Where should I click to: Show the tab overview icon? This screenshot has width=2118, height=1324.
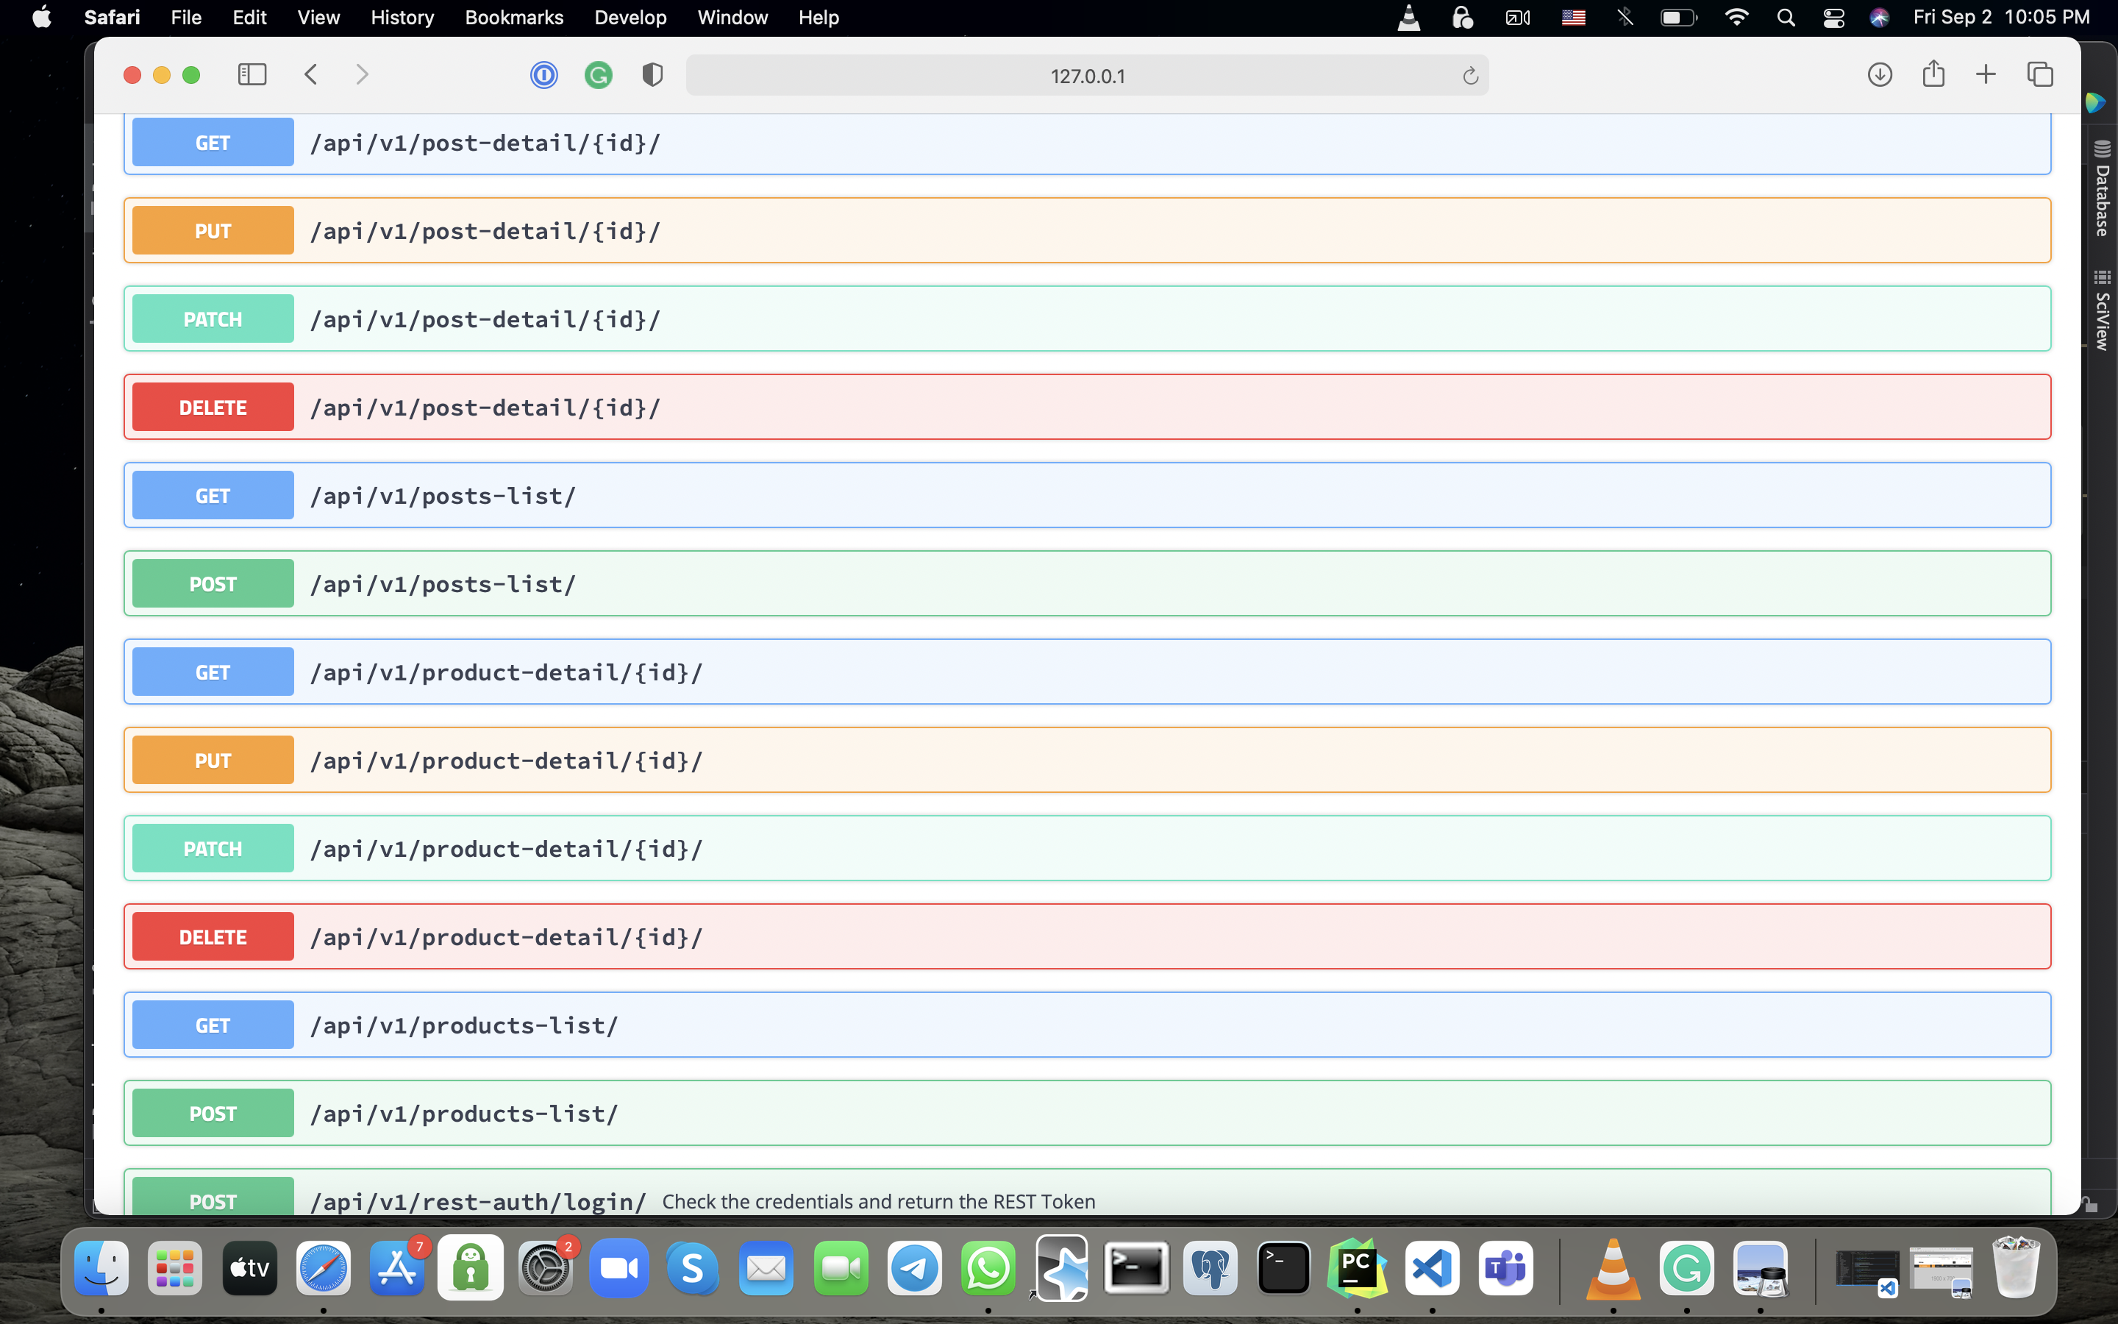(x=2040, y=74)
